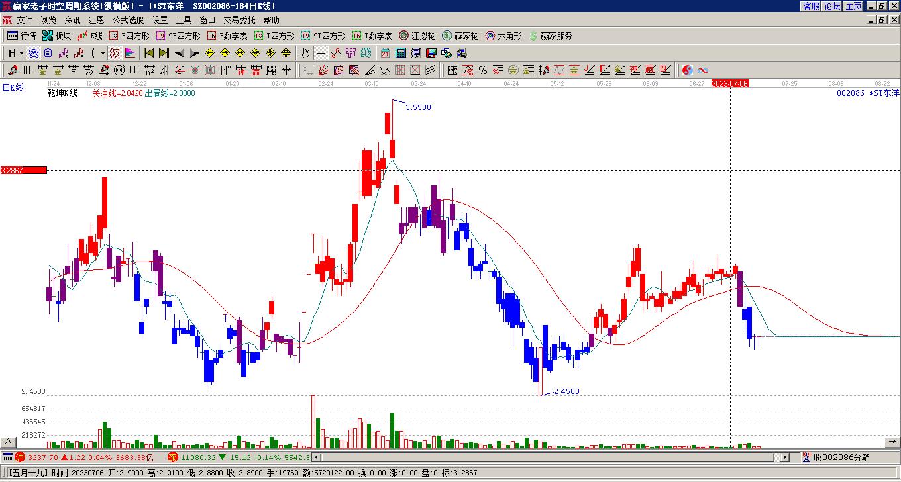Click the percent sign tool icon
The height and width of the screenshot is (482, 901).
point(483,70)
